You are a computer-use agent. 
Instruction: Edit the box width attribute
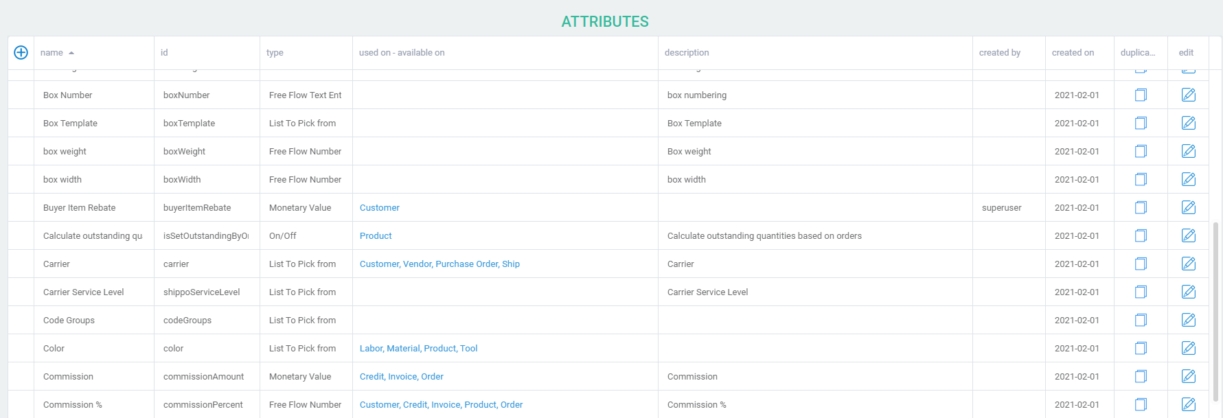[x=1189, y=179]
